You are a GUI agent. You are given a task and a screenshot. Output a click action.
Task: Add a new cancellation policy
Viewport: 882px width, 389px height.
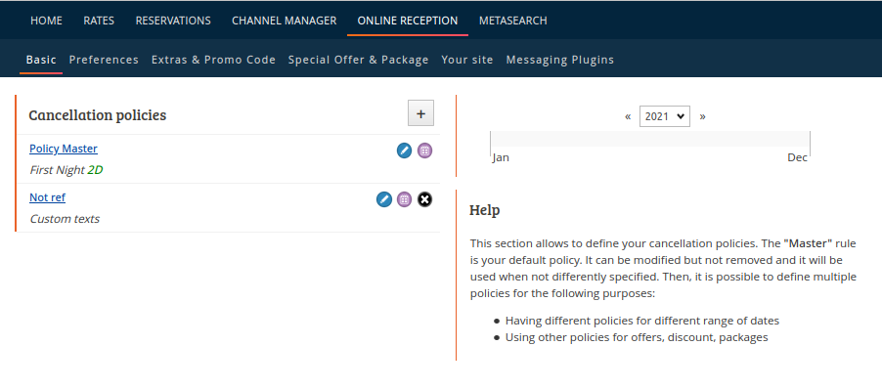point(420,113)
